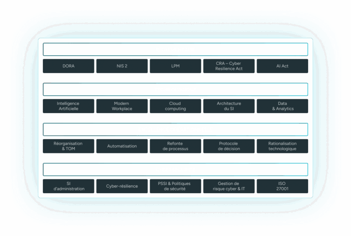The height and width of the screenshot is (236, 351).
Task: Open the Data & Analytics tile
Action: 282,106
